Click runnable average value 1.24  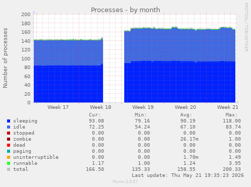tap(189, 163)
